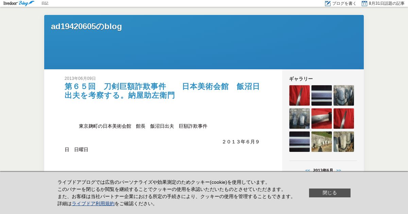This screenshot has height=214, width=408.
Task: Close cookie banner with 閉じる button
Action: [x=330, y=193]
